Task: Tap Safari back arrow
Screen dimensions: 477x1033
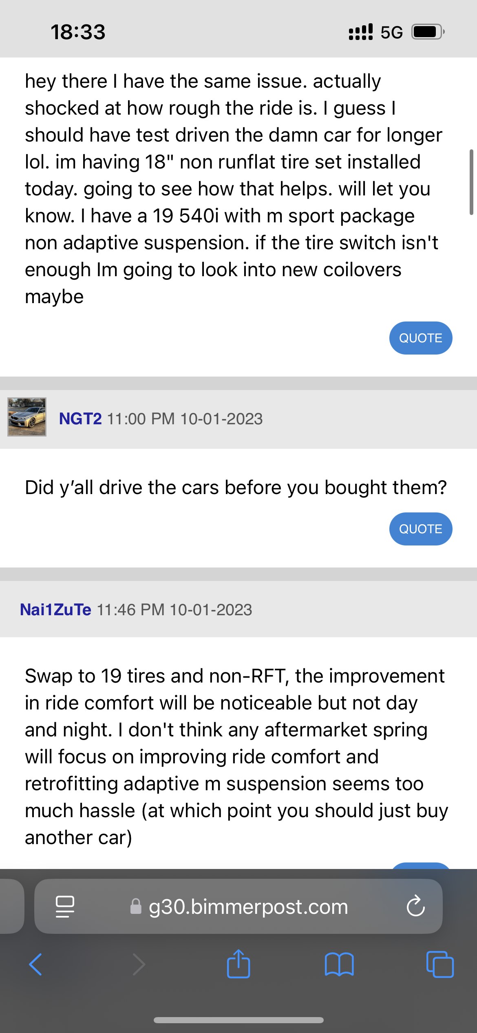Action: tap(35, 964)
